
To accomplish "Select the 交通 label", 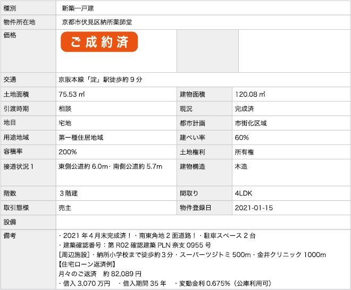I will [x=10, y=79].
